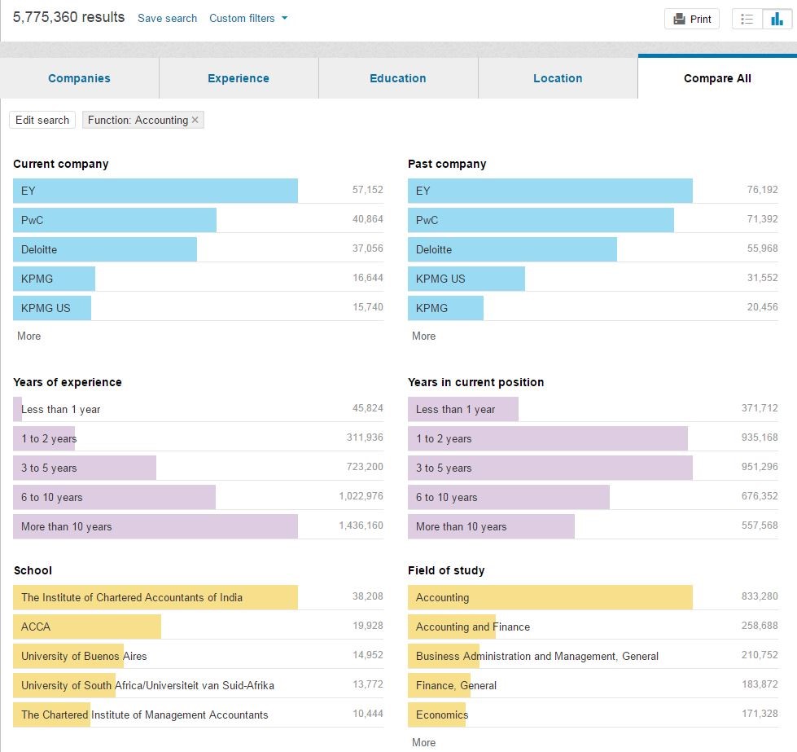Open the Experience tab
797x752 pixels.
(239, 78)
